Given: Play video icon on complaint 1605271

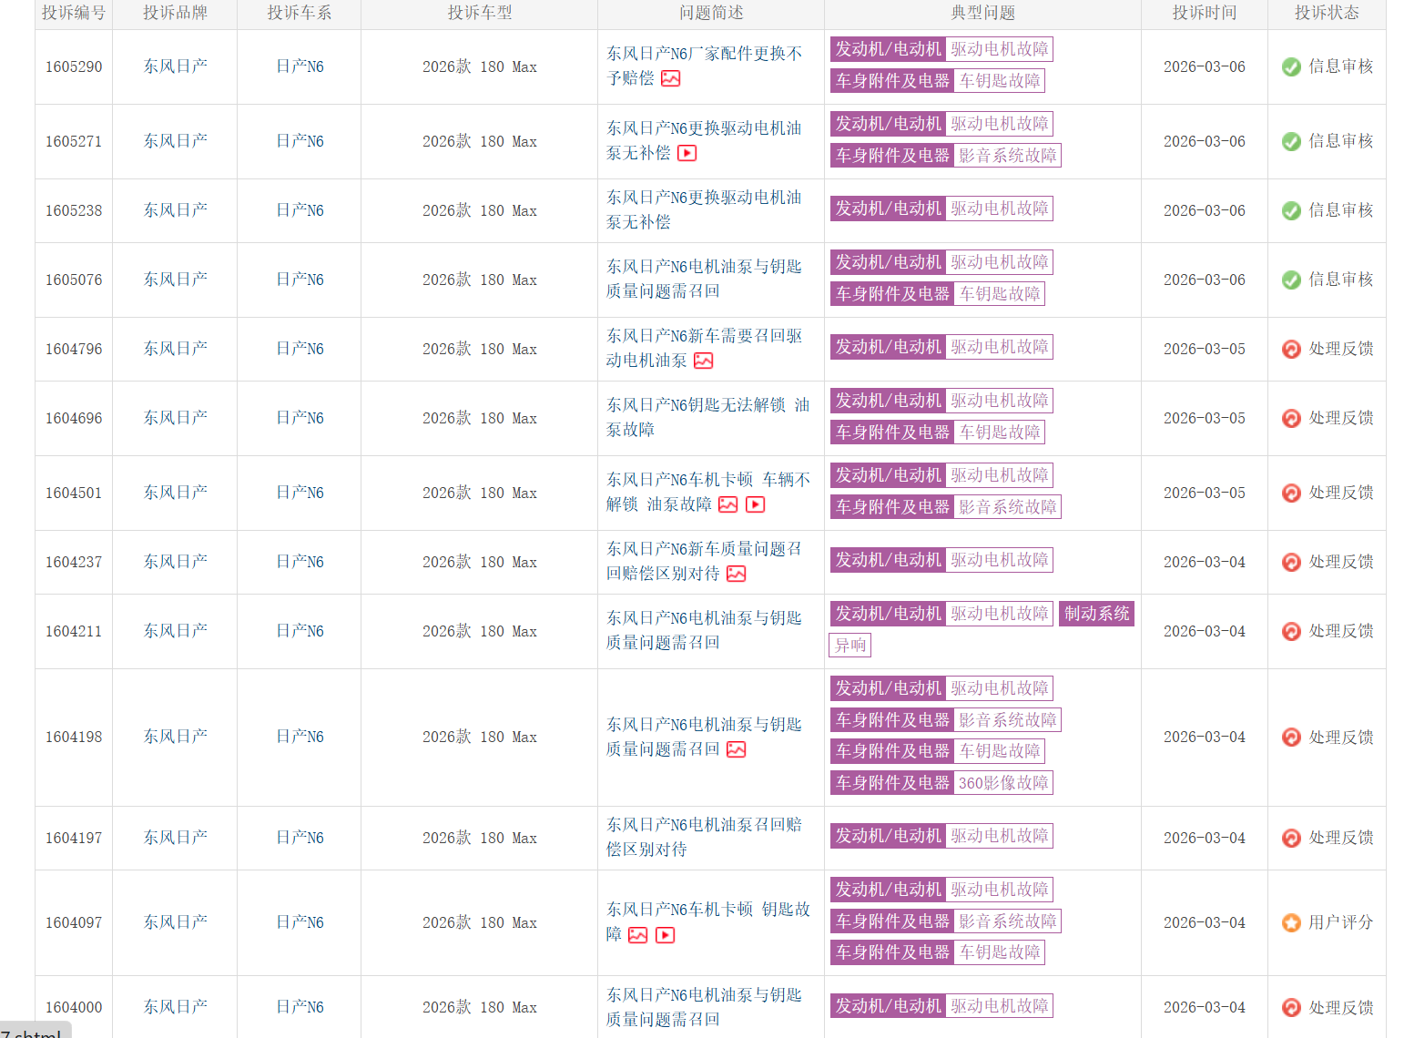Looking at the screenshot, I should (x=687, y=153).
